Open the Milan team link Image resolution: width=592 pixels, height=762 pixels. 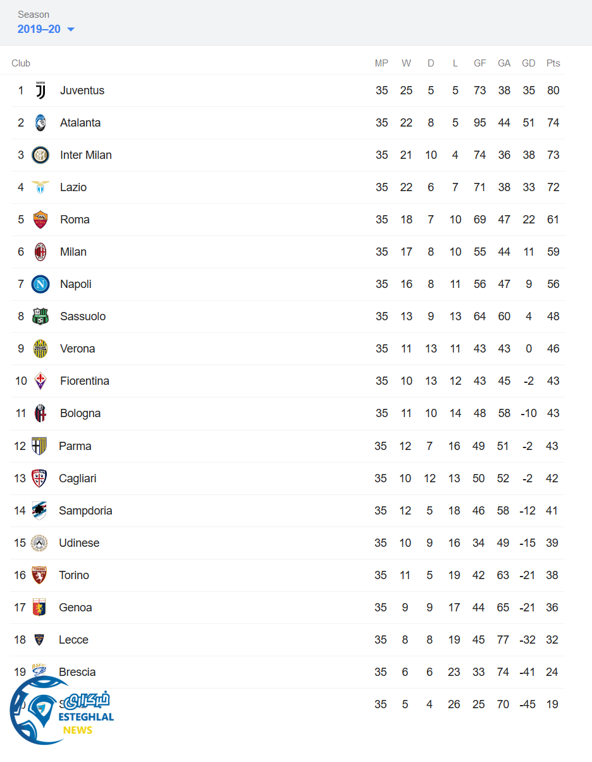[73, 252]
